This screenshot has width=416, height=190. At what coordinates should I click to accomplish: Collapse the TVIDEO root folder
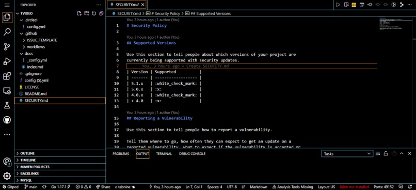click(x=18, y=13)
